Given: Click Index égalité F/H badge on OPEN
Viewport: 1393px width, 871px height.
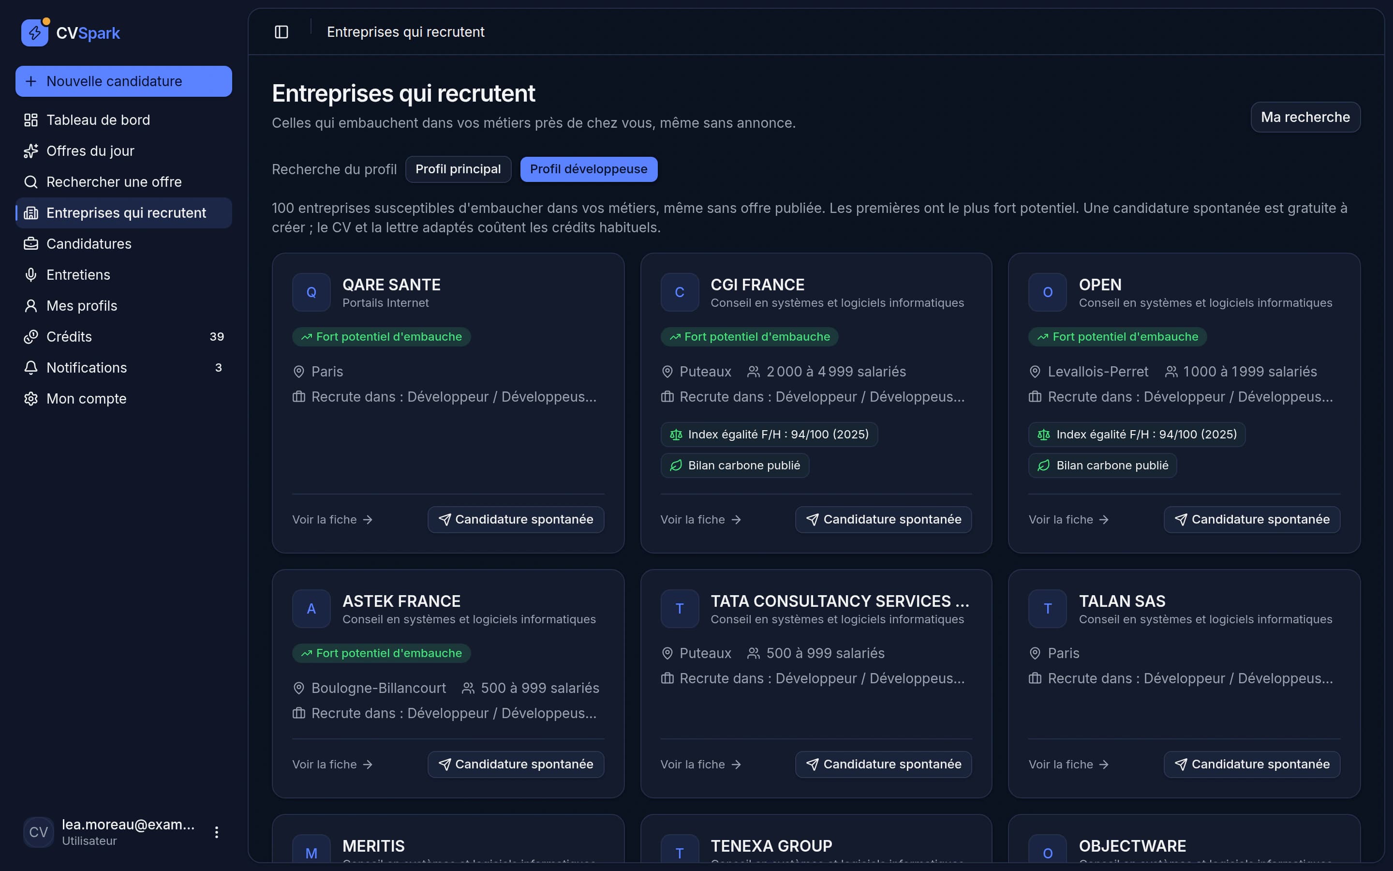Looking at the screenshot, I should point(1137,435).
